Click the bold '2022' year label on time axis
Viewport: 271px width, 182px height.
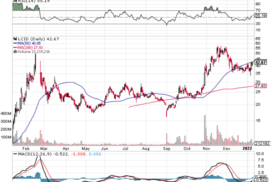tap(247, 148)
